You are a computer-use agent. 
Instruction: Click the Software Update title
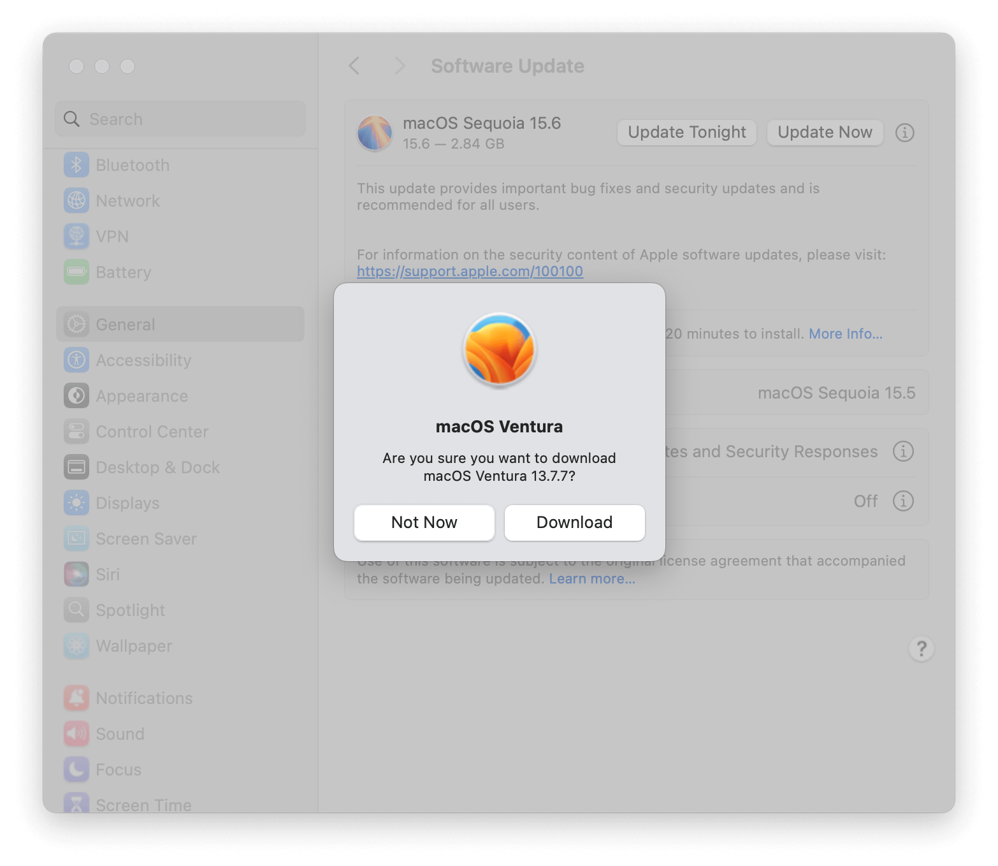pos(507,66)
